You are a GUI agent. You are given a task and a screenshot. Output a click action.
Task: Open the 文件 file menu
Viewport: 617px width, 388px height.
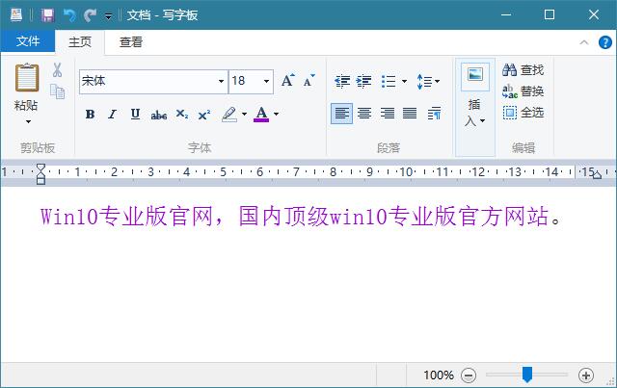coord(28,40)
